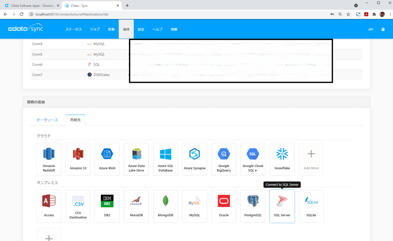Viewport: 393px width, 241px height.
Task: Select the MySQL destination tile
Action: 195,206
